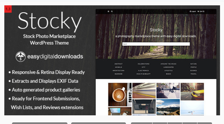The width and height of the screenshot is (224, 124).
Task: Open the desk gadgets flat-lay thumbnail
Action: 144,107
